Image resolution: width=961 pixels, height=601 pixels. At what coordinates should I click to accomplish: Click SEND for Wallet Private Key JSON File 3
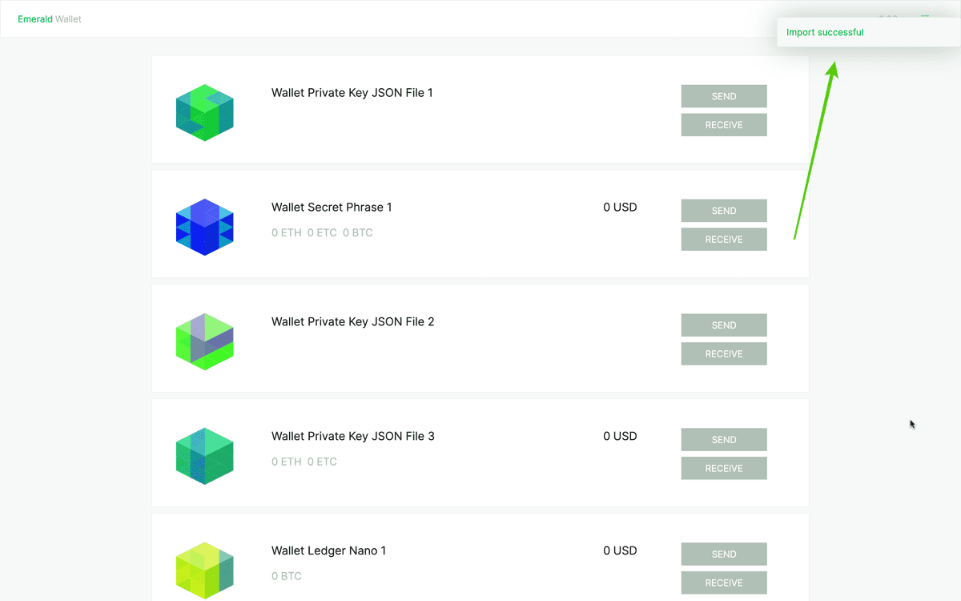click(724, 440)
